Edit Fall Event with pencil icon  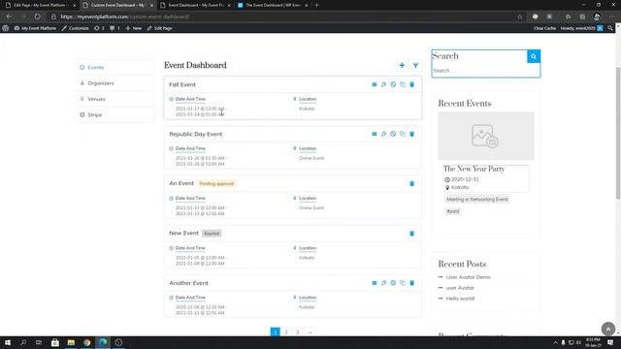point(384,84)
